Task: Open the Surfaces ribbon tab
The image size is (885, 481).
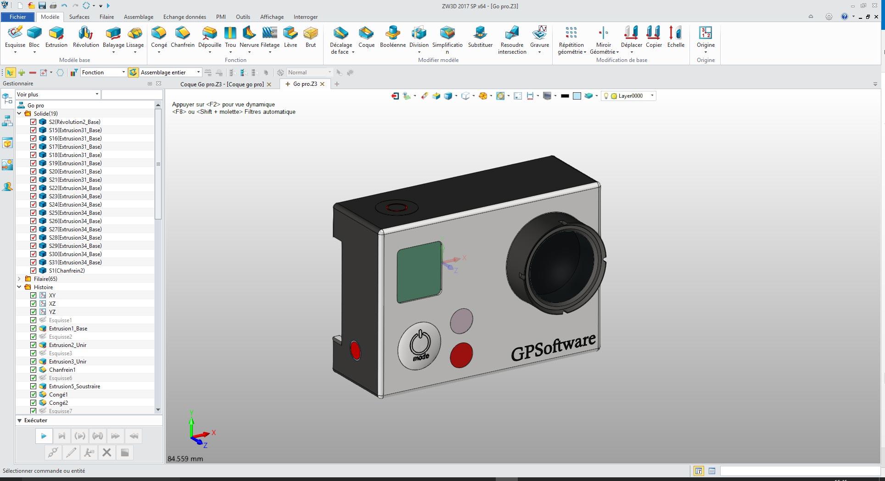Action: [x=79, y=17]
